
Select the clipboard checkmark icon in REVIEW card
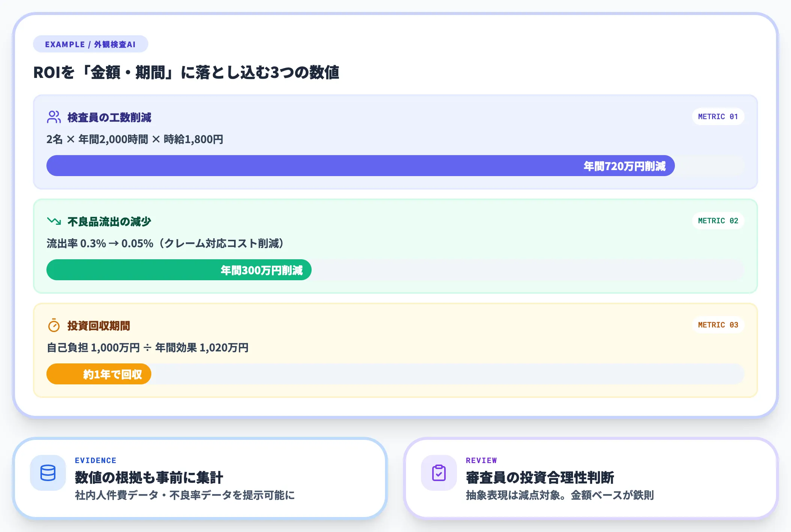438,474
